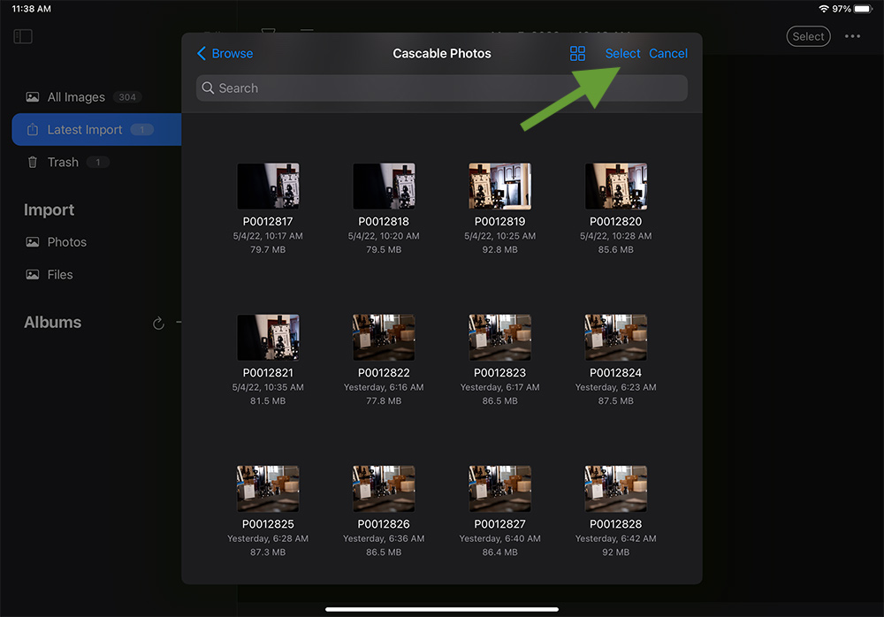
Task: Tap the home indicator bar
Action: pos(442,609)
